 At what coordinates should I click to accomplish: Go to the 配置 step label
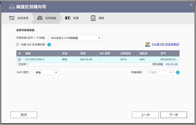[x=76, y=18]
